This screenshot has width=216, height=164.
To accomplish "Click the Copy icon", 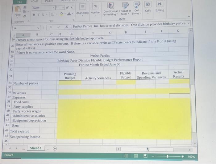I will click(25, 11).
